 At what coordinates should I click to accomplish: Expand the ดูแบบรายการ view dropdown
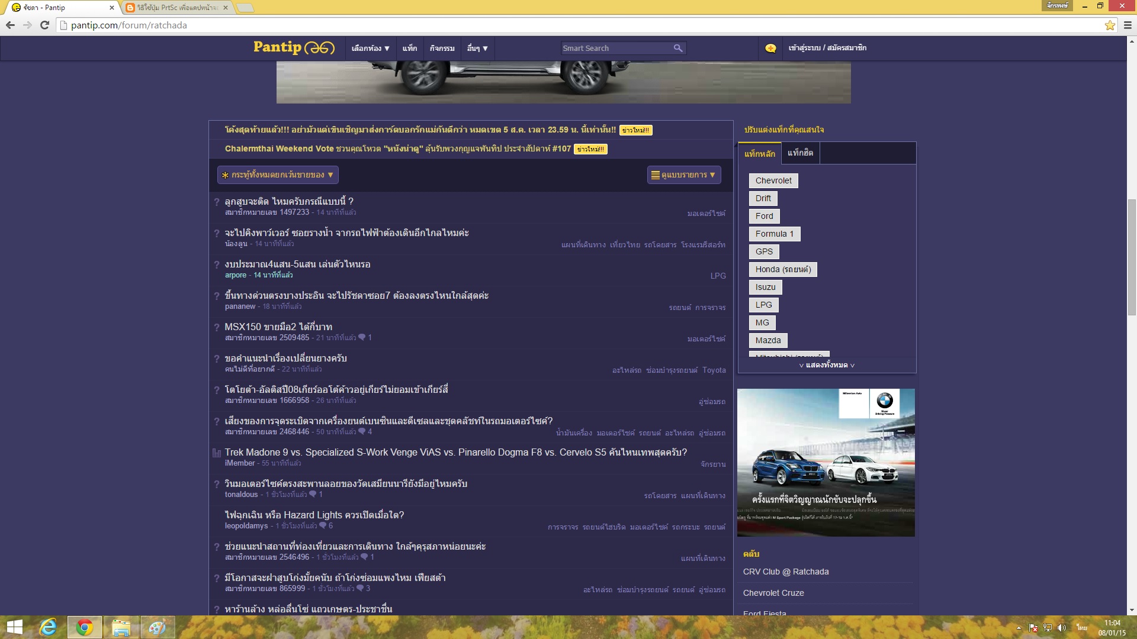(683, 175)
